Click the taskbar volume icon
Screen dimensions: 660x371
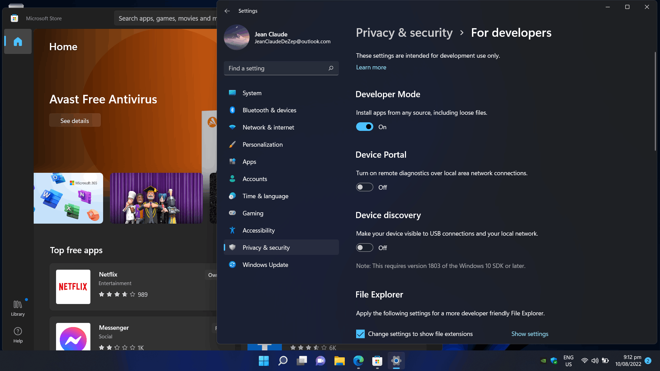coord(595,361)
